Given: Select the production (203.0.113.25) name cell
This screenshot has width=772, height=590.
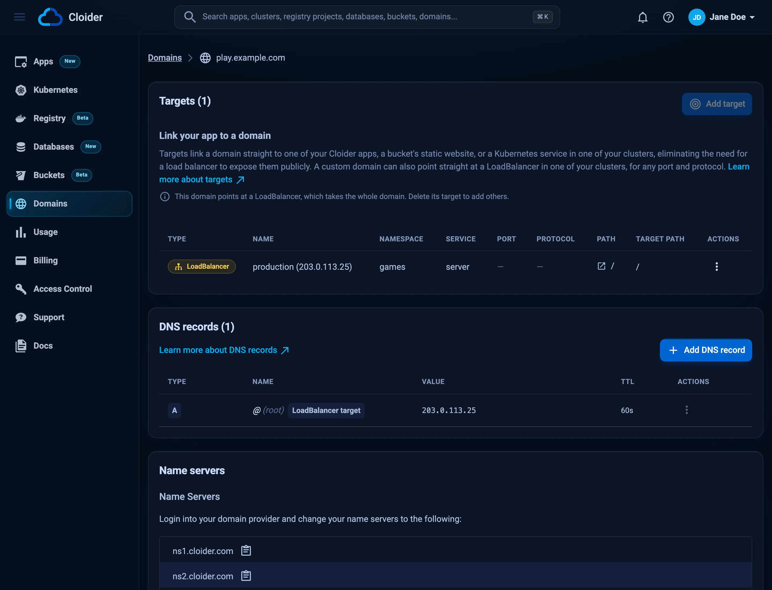Looking at the screenshot, I should point(302,267).
